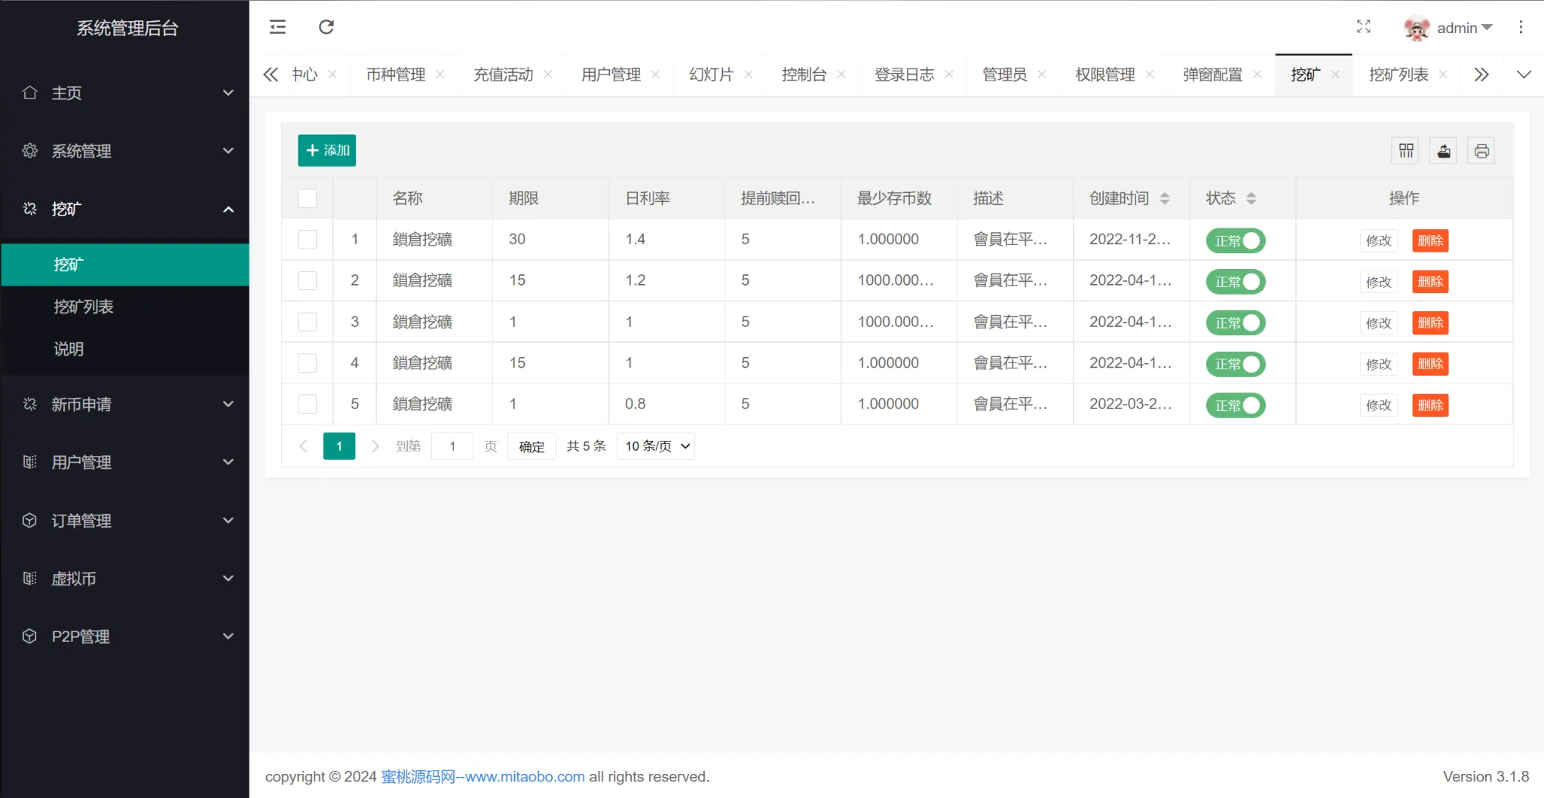Click the page number jump input field
Image resolution: width=1544 pixels, height=798 pixels.
[452, 446]
